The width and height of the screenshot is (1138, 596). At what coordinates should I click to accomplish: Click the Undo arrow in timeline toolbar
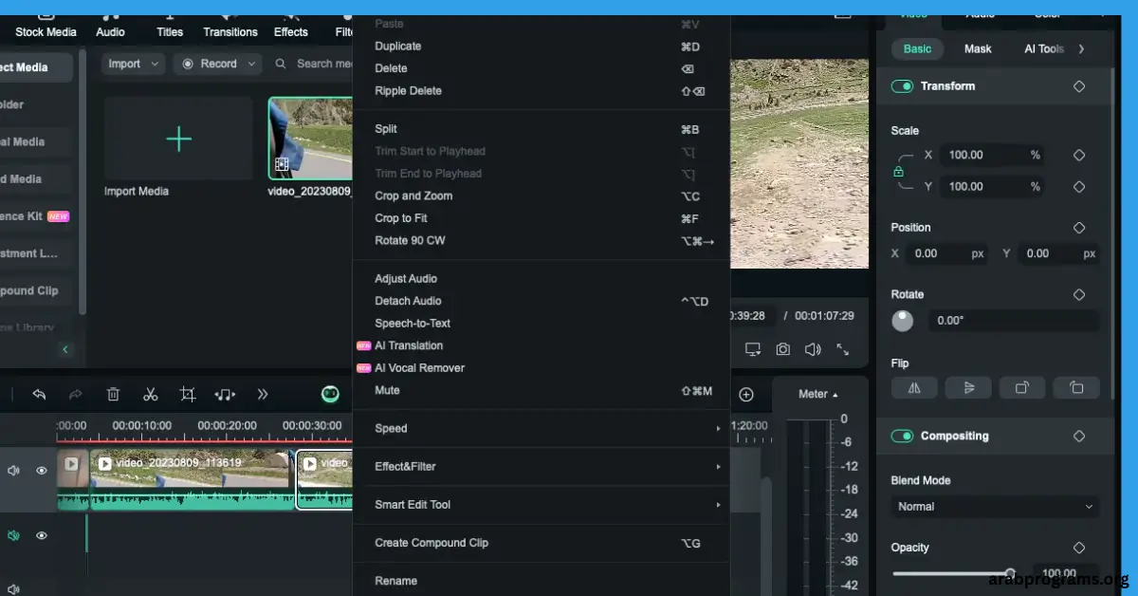(39, 394)
